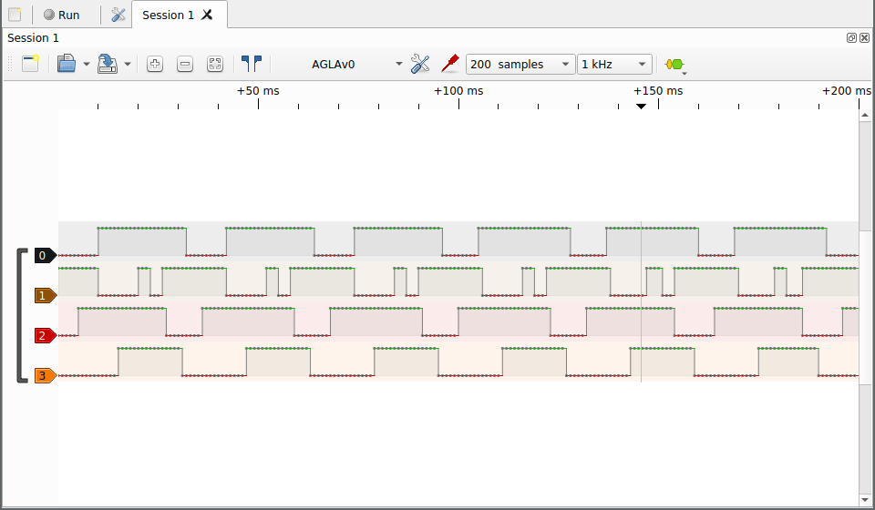Viewport: 875px width, 510px height.
Task: Float the Session 1 dock panel
Action: tap(851, 38)
